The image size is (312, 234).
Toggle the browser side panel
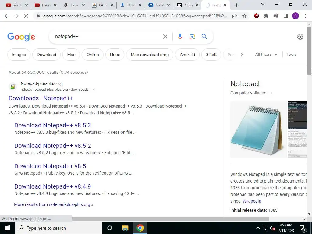pos(286,16)
